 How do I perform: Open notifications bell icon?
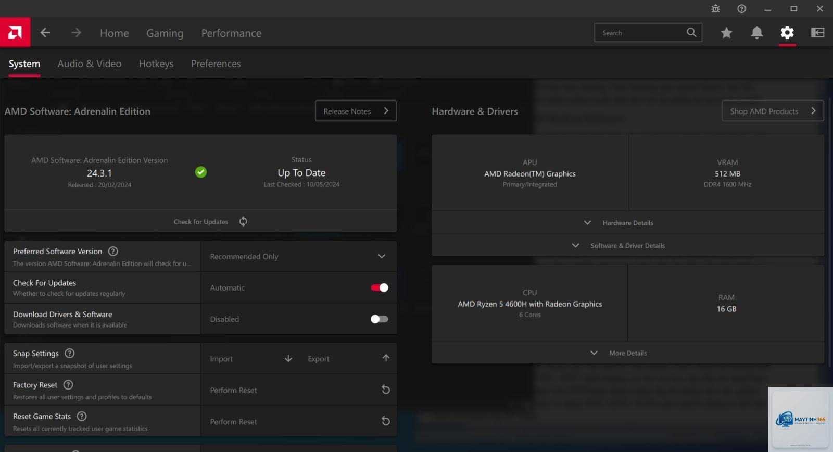(x=756, y=33)
